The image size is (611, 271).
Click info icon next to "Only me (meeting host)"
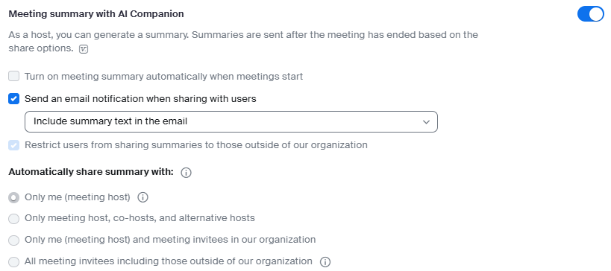pos(143,197)
